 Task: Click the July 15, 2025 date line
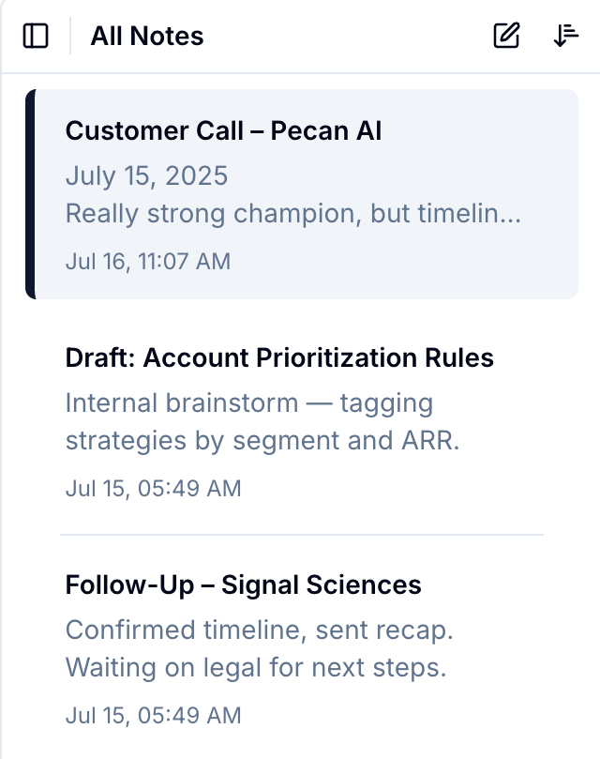(146, 176)
